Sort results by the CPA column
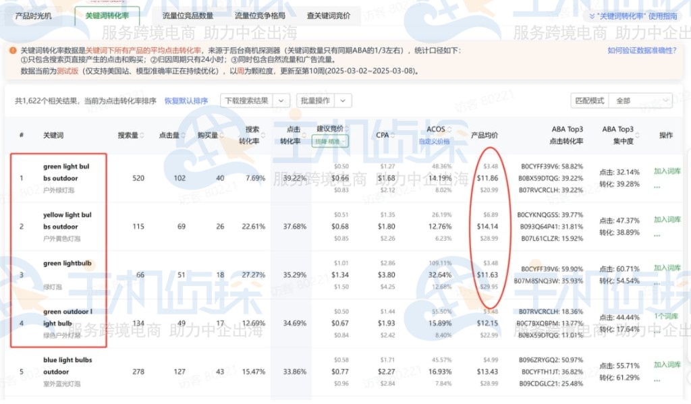 393,134
